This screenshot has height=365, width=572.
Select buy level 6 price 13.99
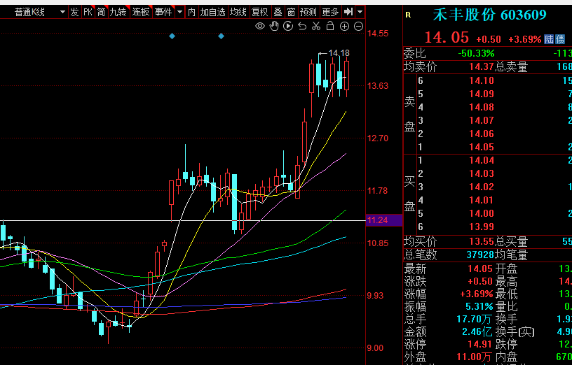click(x=482, y=227)
